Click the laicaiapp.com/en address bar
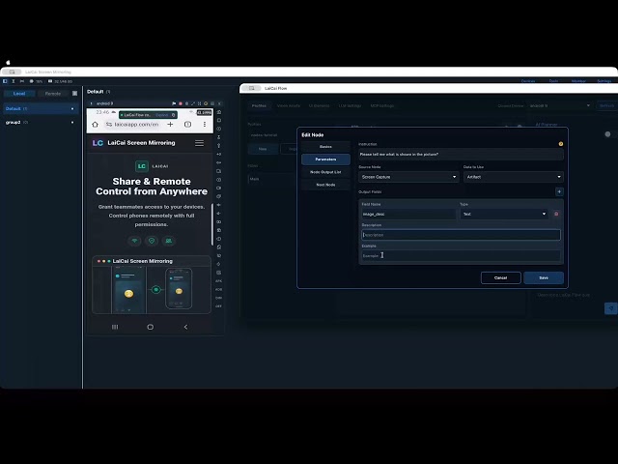Screen dimensions: 618x464 pos(132,125)
